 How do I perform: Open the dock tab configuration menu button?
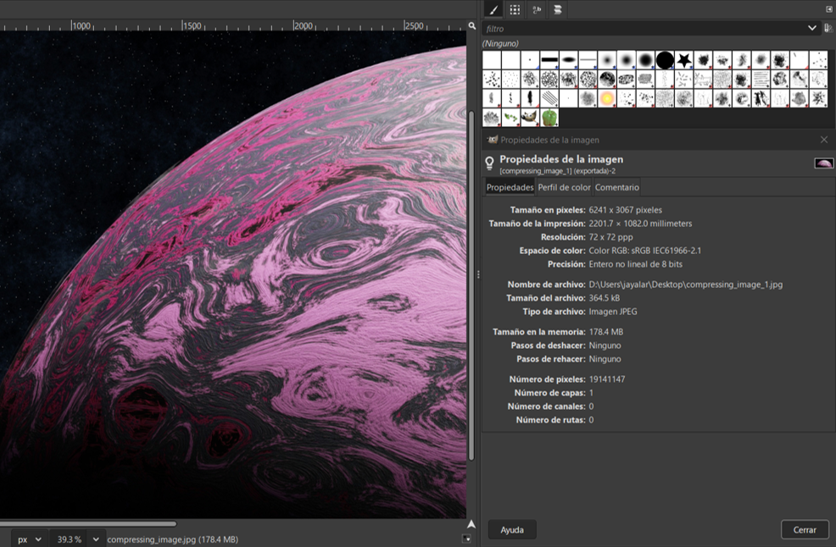click(829, 9)
